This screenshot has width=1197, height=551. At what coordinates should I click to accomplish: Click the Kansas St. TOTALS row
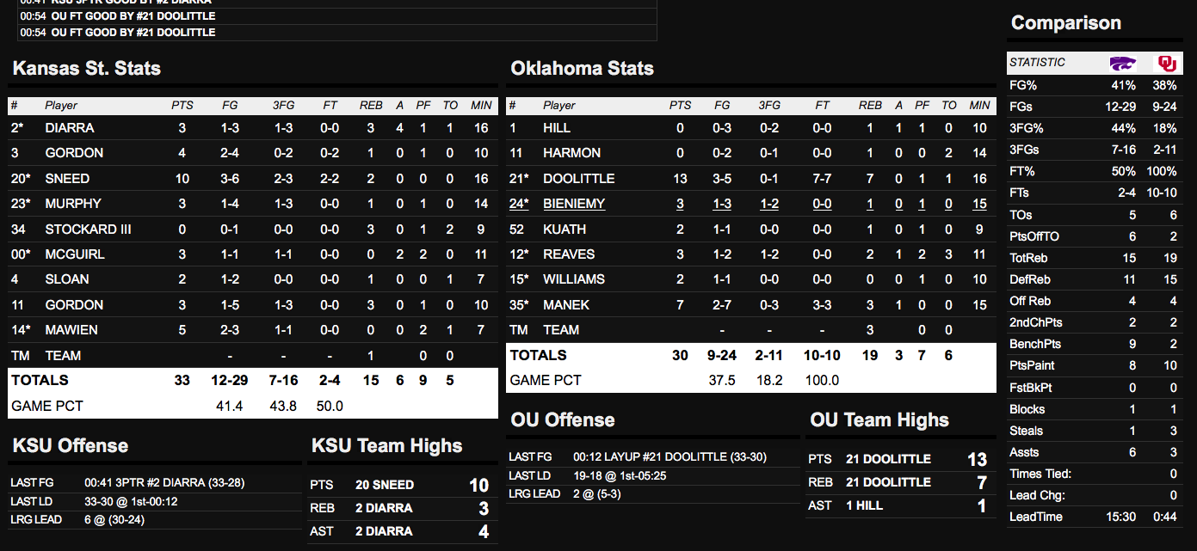tap(253, 380)
